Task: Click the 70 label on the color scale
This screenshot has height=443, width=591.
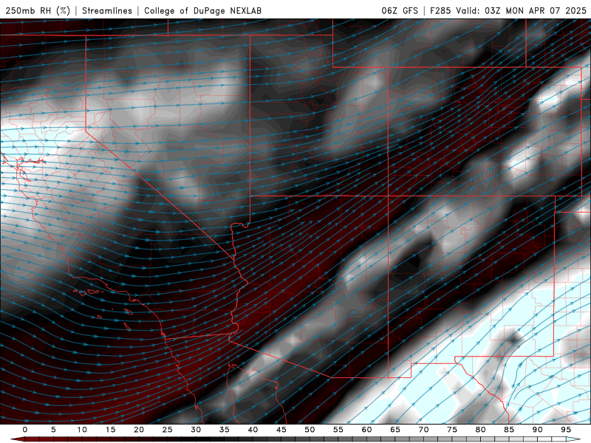Action: pos(423,430)
